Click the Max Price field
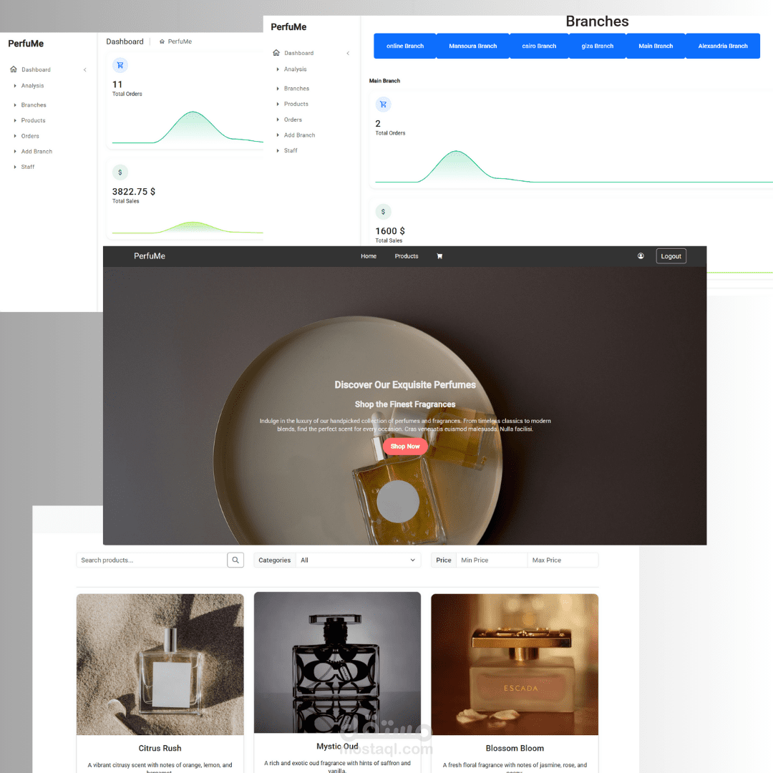 click(563, 560)
